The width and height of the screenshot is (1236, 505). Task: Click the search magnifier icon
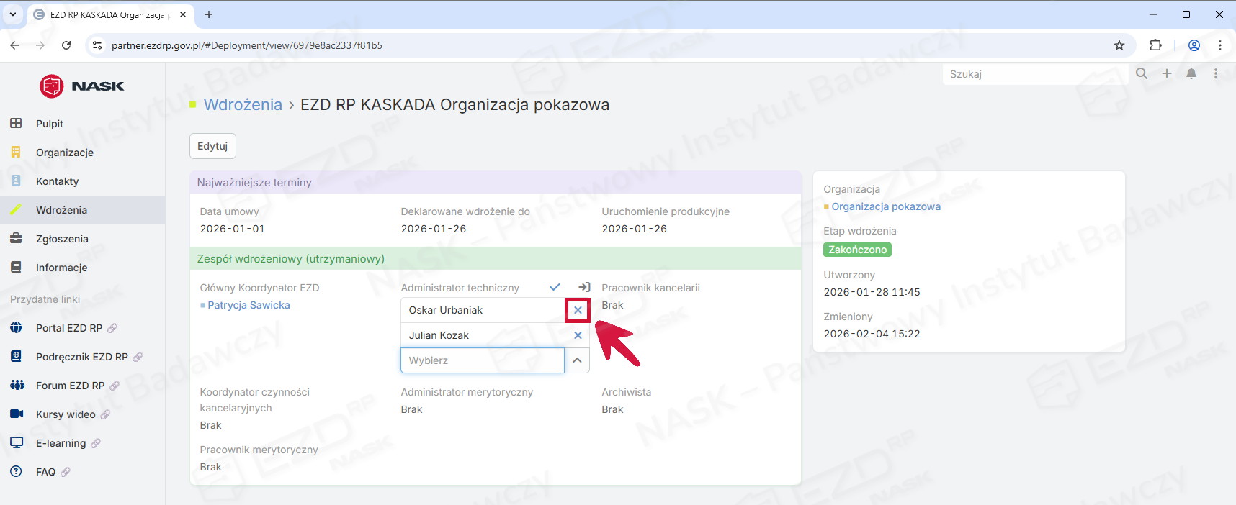click(x=1142, y=73)
